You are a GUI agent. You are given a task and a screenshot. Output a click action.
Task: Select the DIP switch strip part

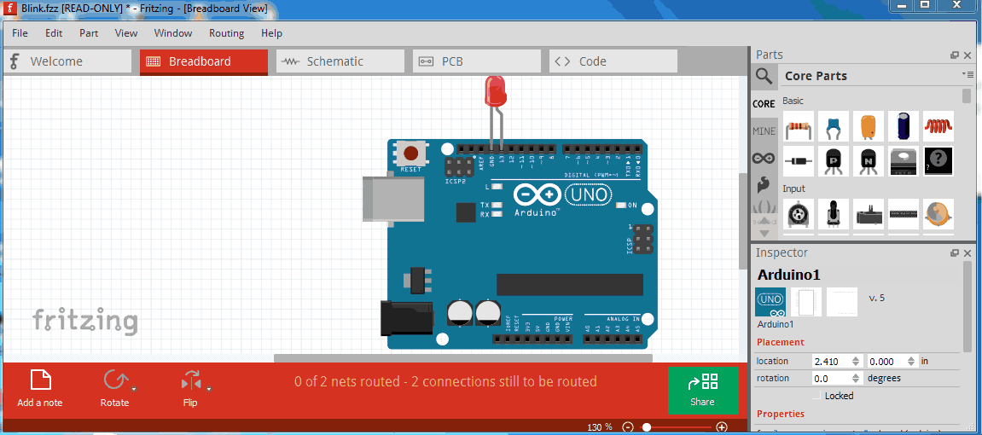(904, 214)
